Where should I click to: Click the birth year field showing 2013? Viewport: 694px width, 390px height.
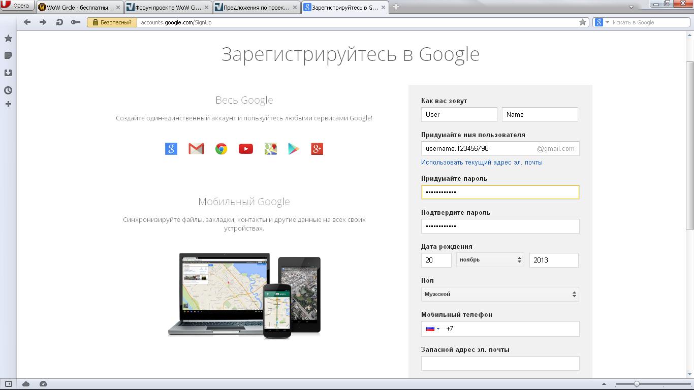(554, 260)
